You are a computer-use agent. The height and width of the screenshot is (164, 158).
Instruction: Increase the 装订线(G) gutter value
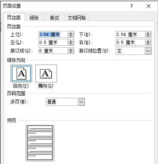(x=71, y=50)
